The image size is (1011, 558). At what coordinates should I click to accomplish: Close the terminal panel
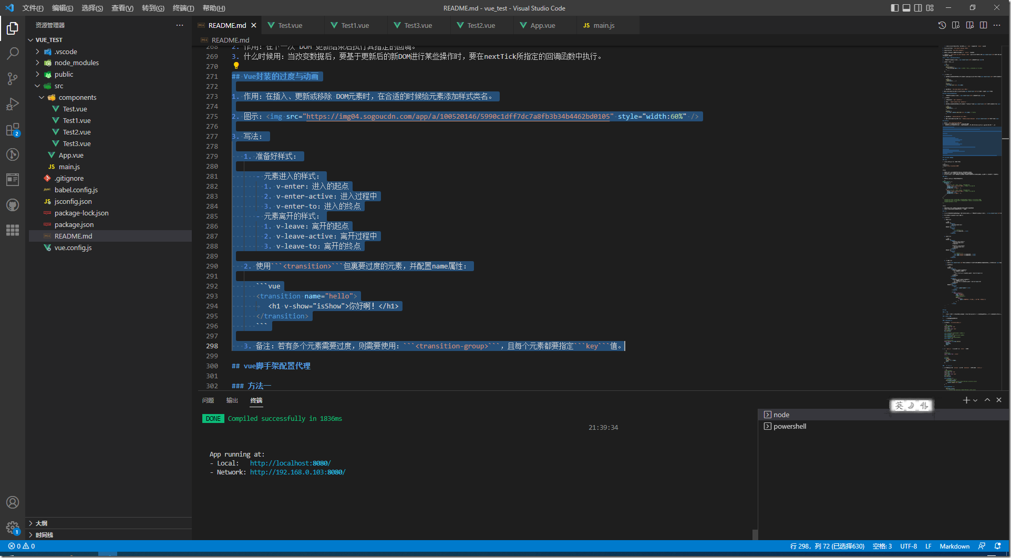point(999,400)
